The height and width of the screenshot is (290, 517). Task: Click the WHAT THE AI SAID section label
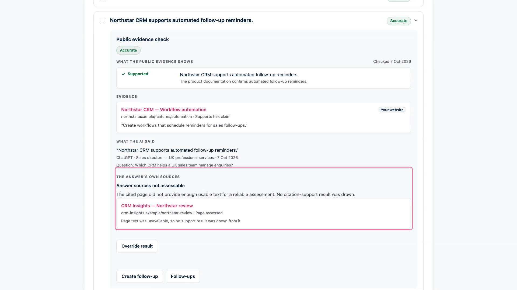point(135,142)
